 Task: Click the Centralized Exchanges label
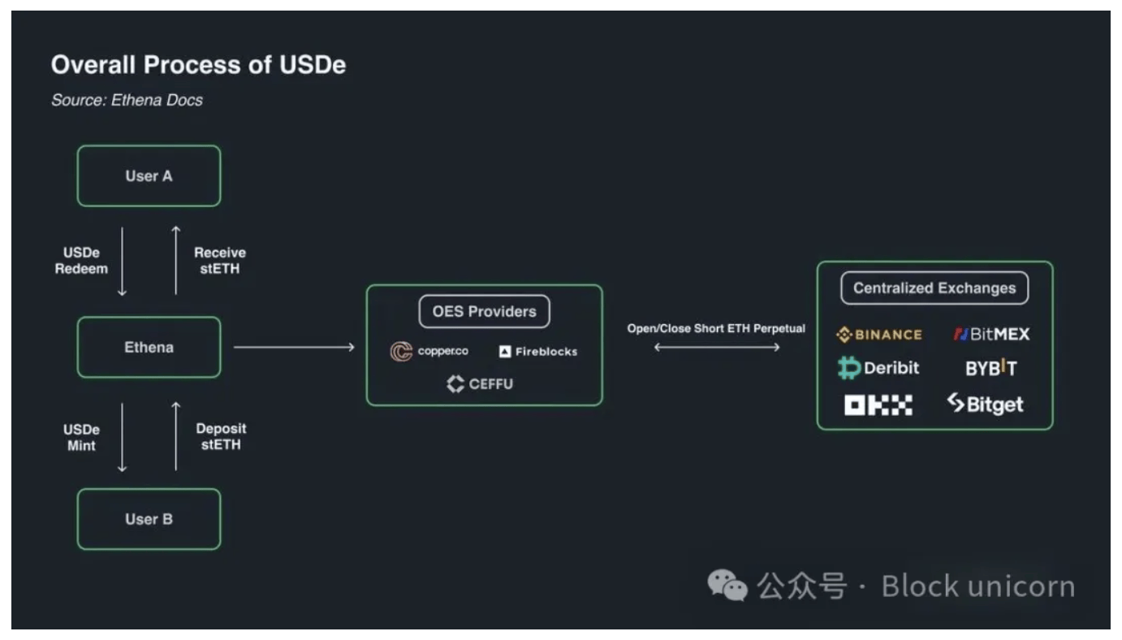tap(934, 288)
